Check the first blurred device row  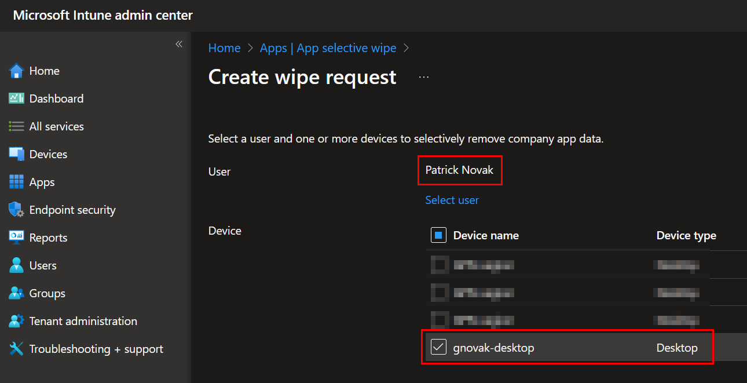(440, 265)
